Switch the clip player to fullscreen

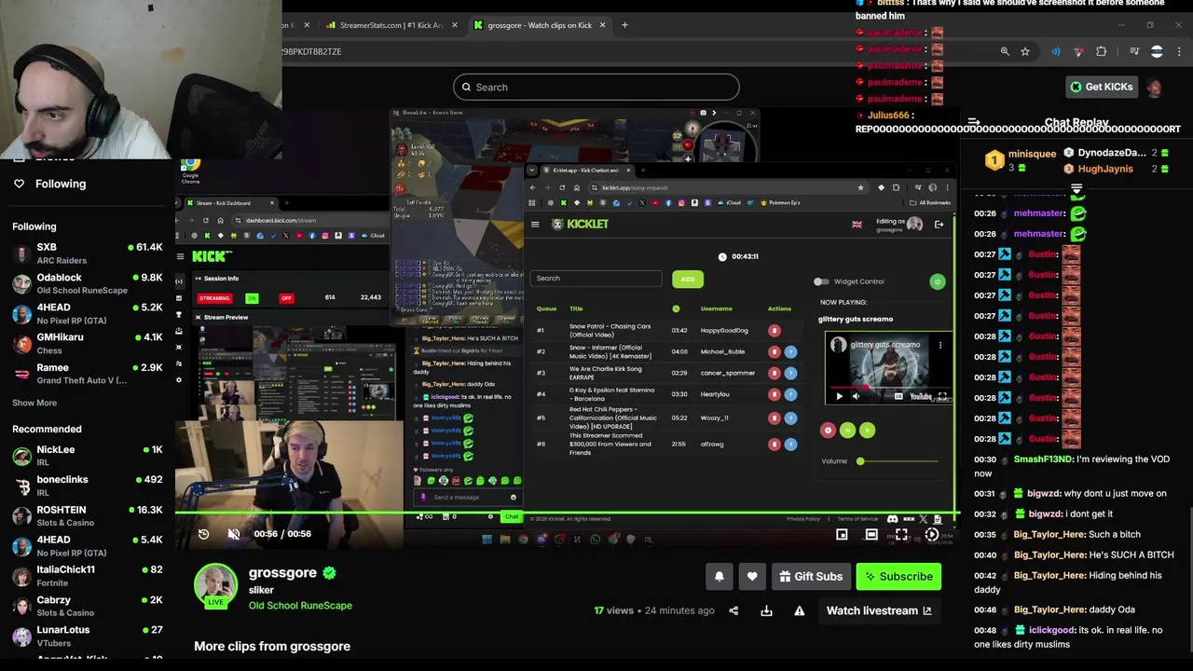tap(901, 534)
